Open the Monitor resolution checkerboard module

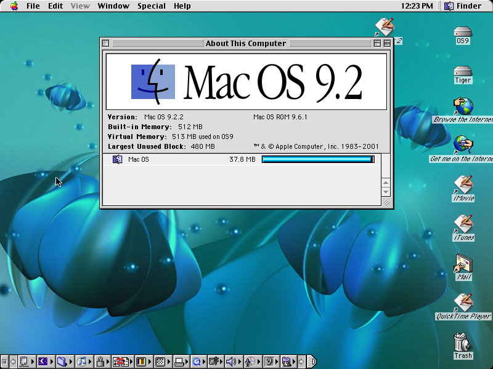[x=163, y=362]
